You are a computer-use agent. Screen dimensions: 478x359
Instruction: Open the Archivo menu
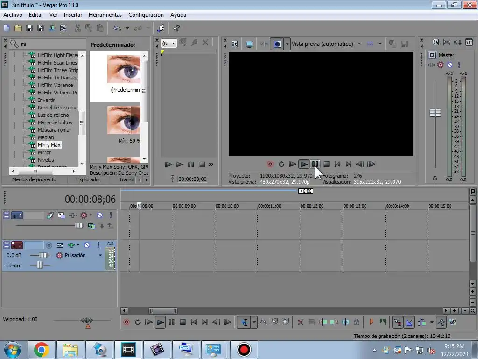pos(13,14)
